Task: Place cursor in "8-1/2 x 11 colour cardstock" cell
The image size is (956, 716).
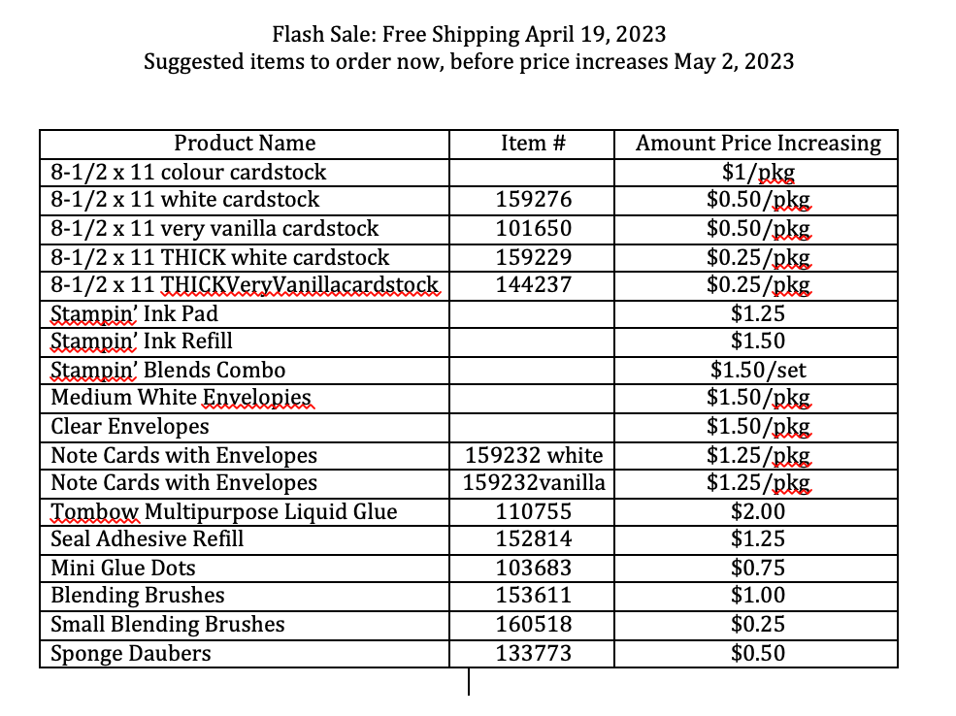Action: (188, 173)
